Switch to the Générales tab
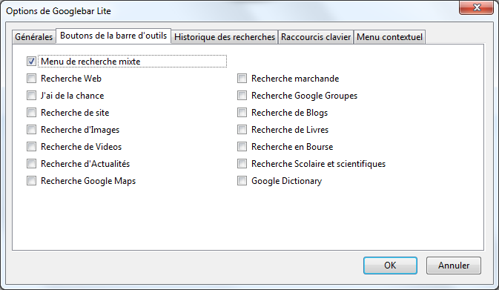 pos(33,37)
